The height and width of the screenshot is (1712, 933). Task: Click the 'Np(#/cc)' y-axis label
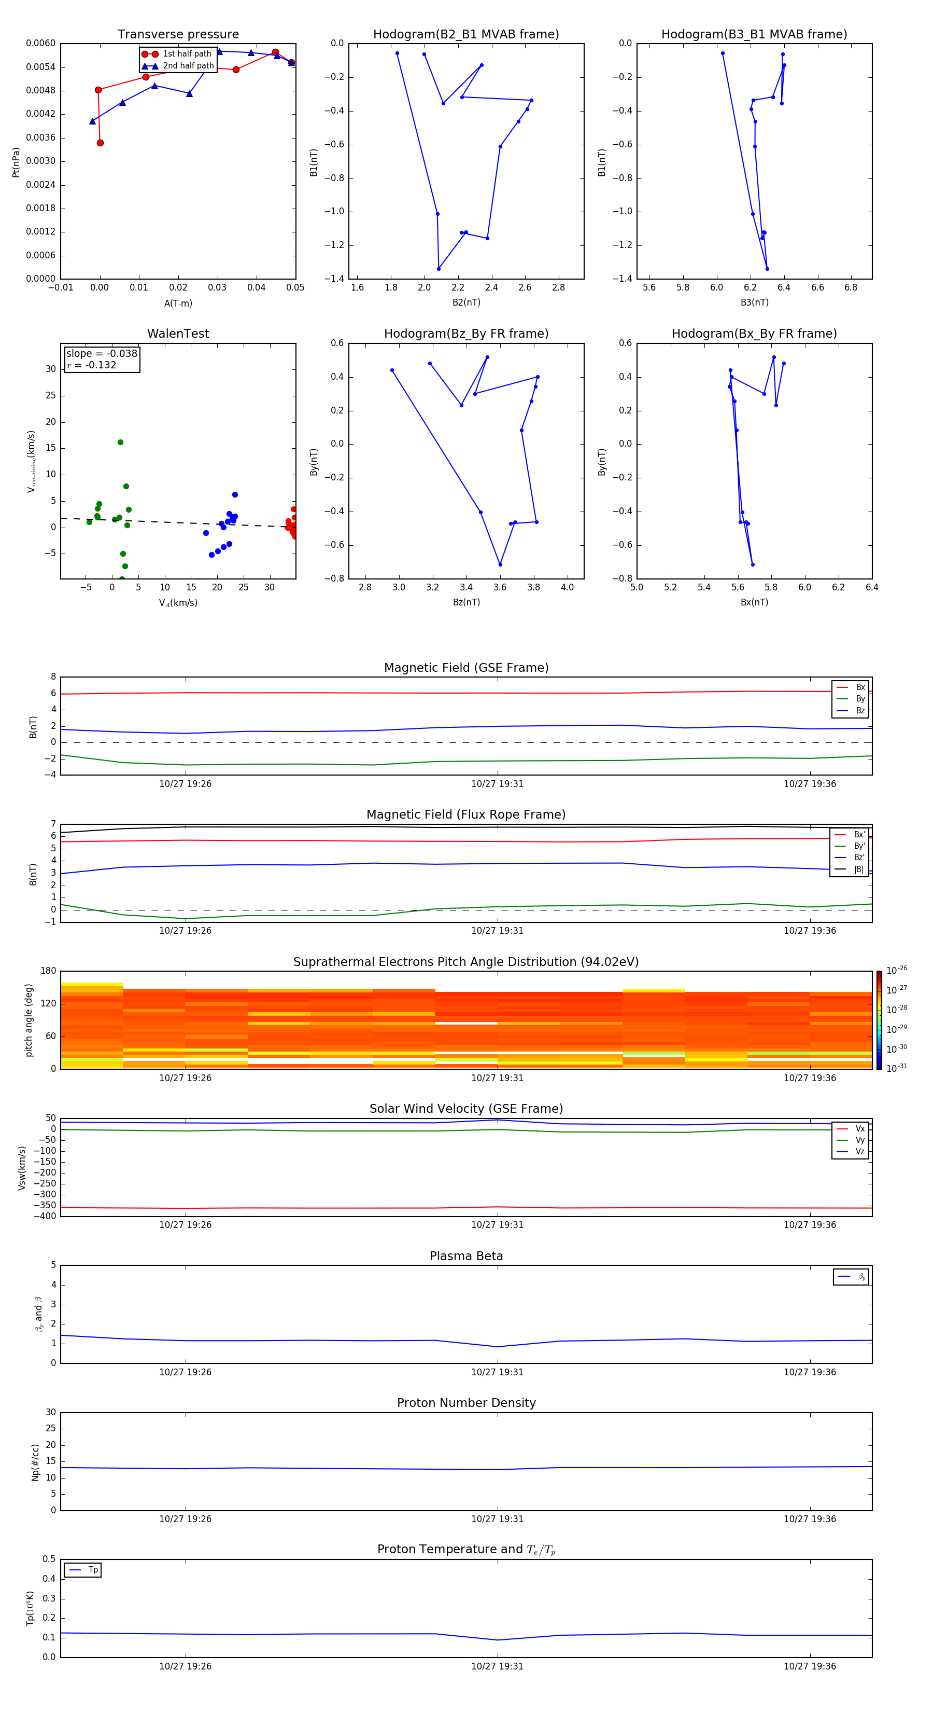coord(35,1461)
